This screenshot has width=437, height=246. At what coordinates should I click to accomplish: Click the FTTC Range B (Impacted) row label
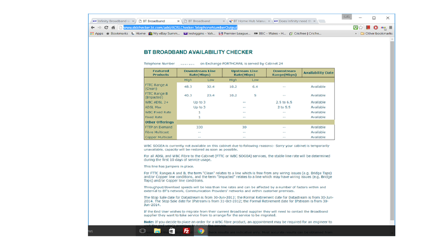(x=156, y=95)
